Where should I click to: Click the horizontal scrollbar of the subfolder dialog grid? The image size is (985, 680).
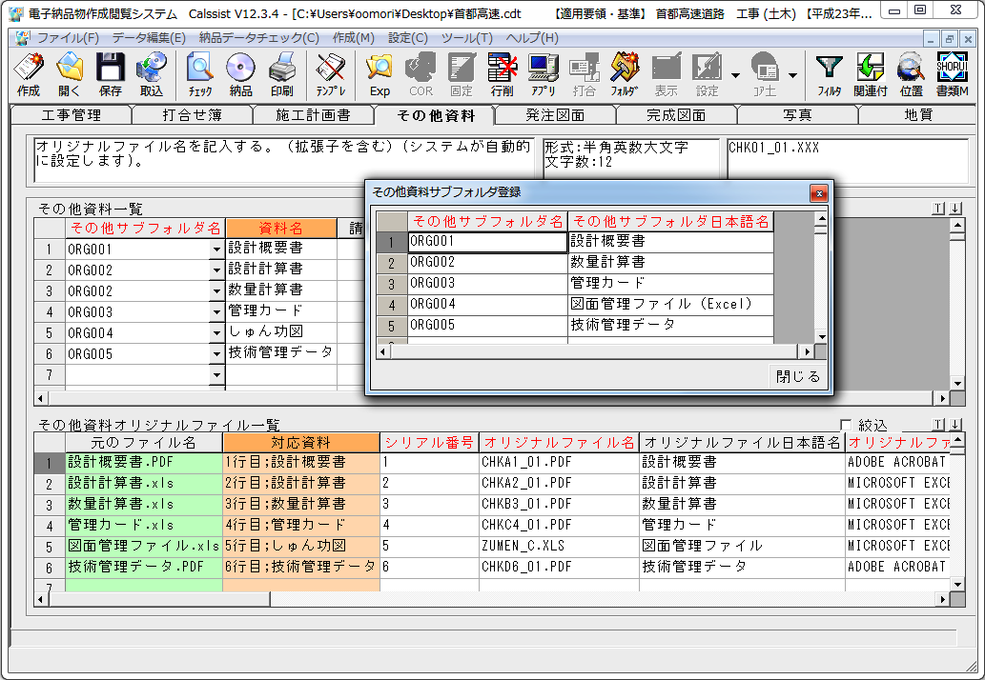point(594,351)
